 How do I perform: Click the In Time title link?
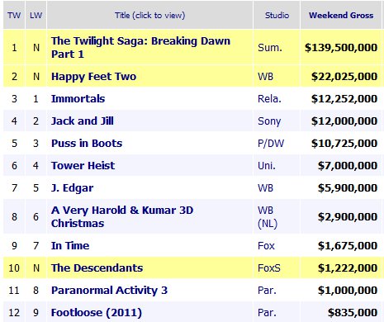(70, 245)
